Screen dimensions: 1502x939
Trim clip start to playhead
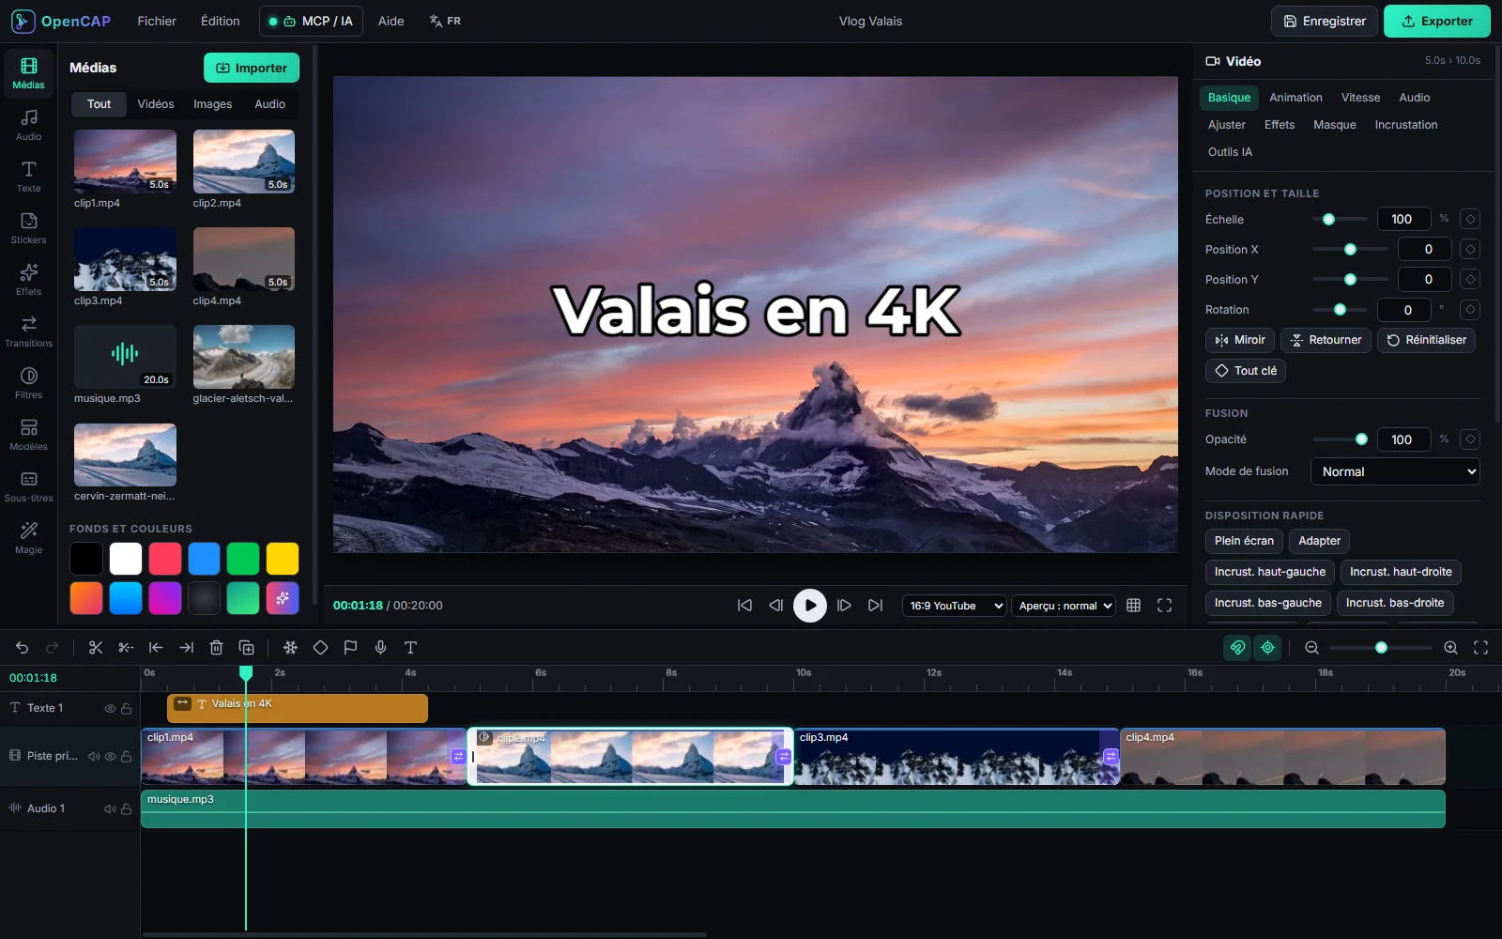(156, 647)
